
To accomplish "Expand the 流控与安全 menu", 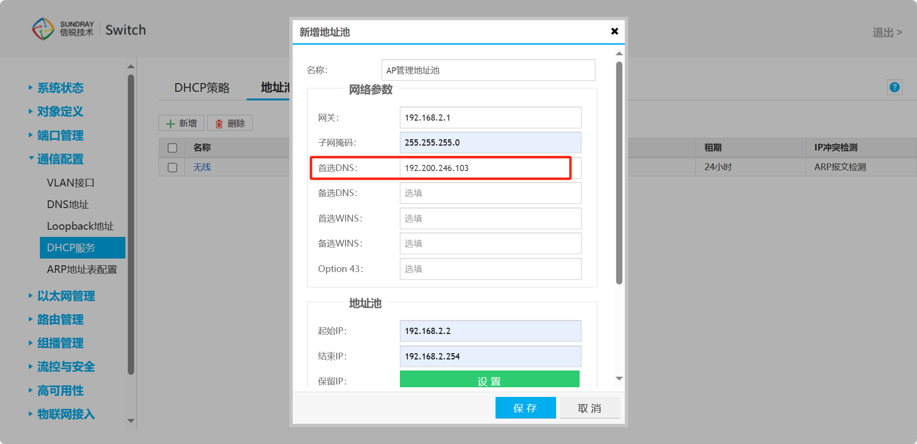I will (66, 367).
